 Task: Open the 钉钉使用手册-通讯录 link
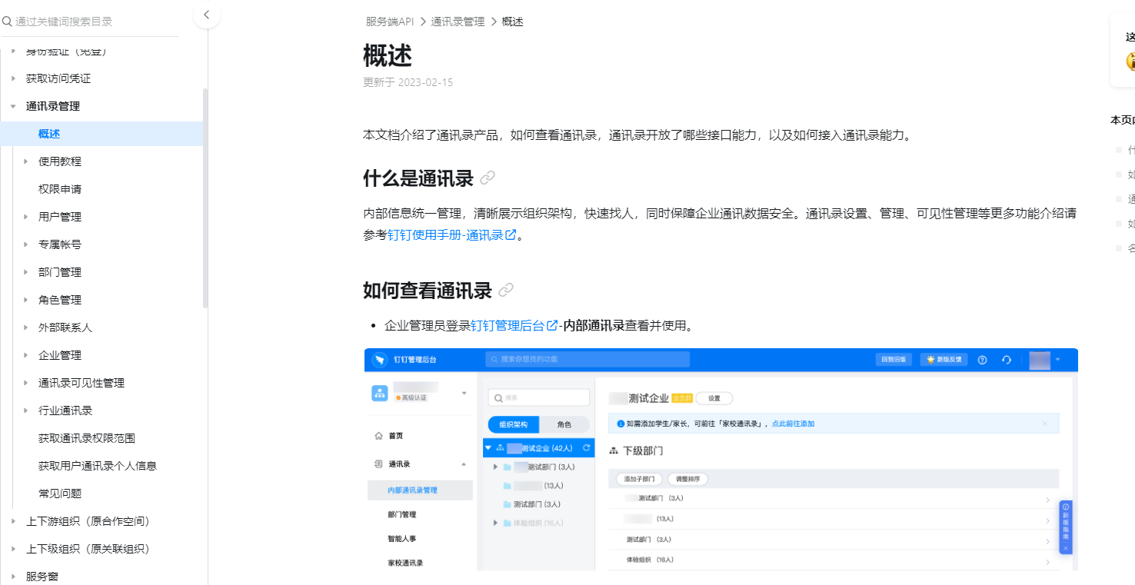[451, 235]
